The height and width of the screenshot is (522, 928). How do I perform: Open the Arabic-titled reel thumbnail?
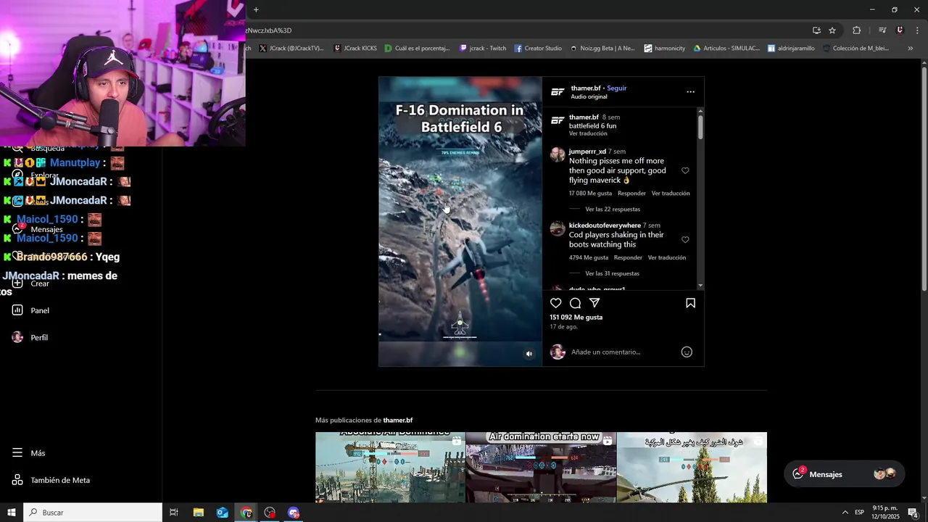pyautogui.click(x=692, y=468)
